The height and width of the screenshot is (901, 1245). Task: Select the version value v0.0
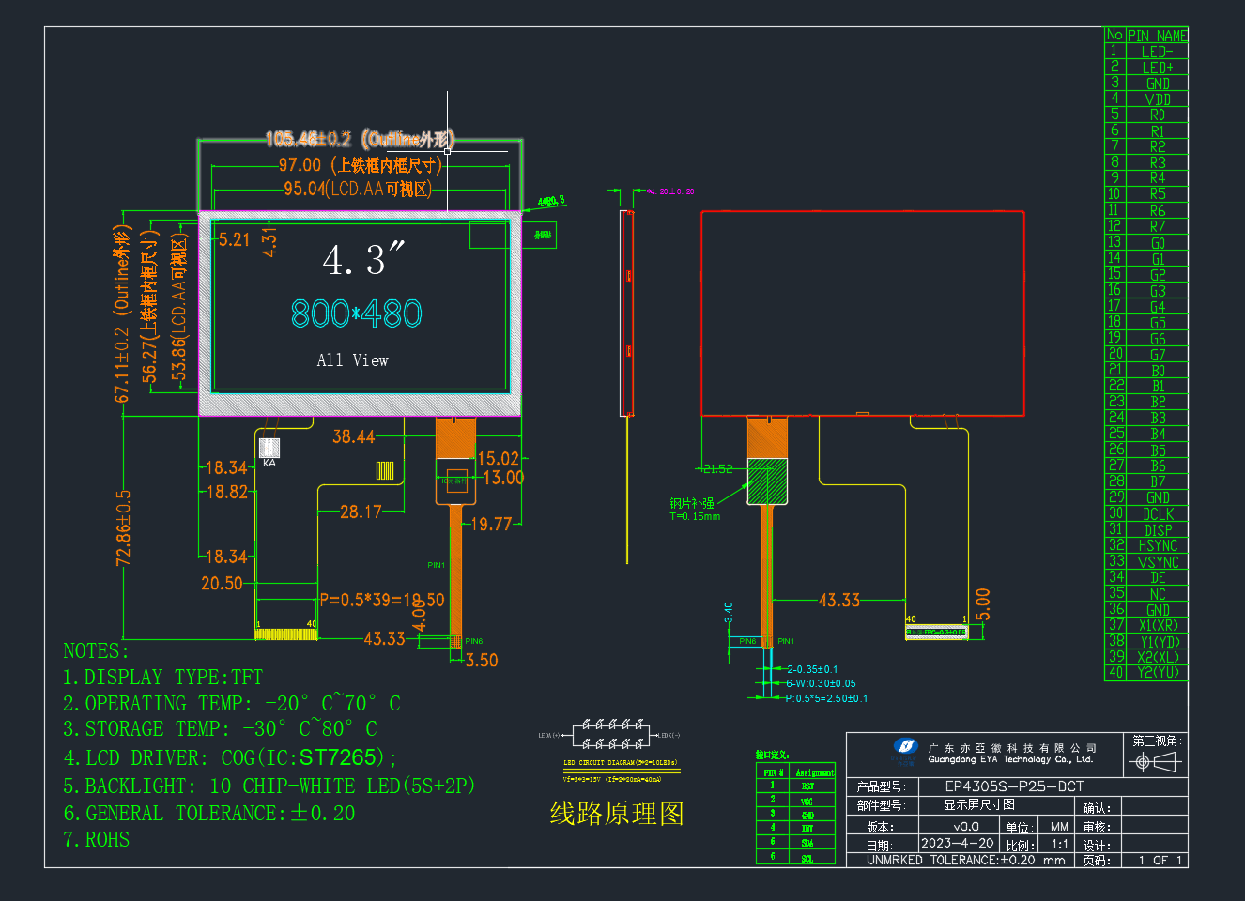[966, 827]
